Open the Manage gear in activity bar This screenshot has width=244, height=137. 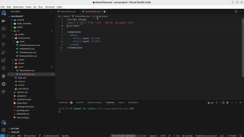(x=3, y=130)
